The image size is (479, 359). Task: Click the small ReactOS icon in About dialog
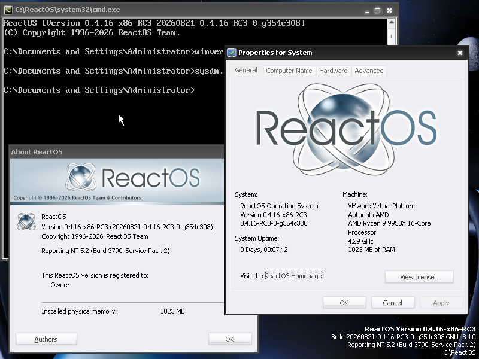click(x=26, y=221)
